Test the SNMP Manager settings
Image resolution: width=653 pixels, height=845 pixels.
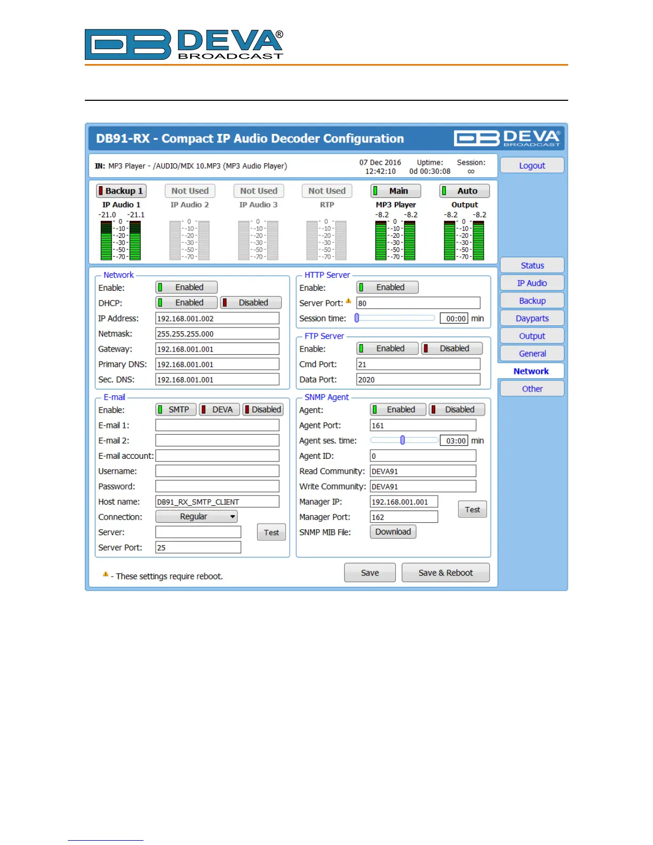(x=472, y=509)
